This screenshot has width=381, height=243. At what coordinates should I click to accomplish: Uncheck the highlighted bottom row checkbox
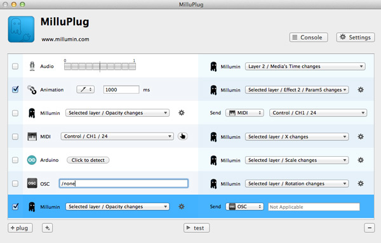15,207
